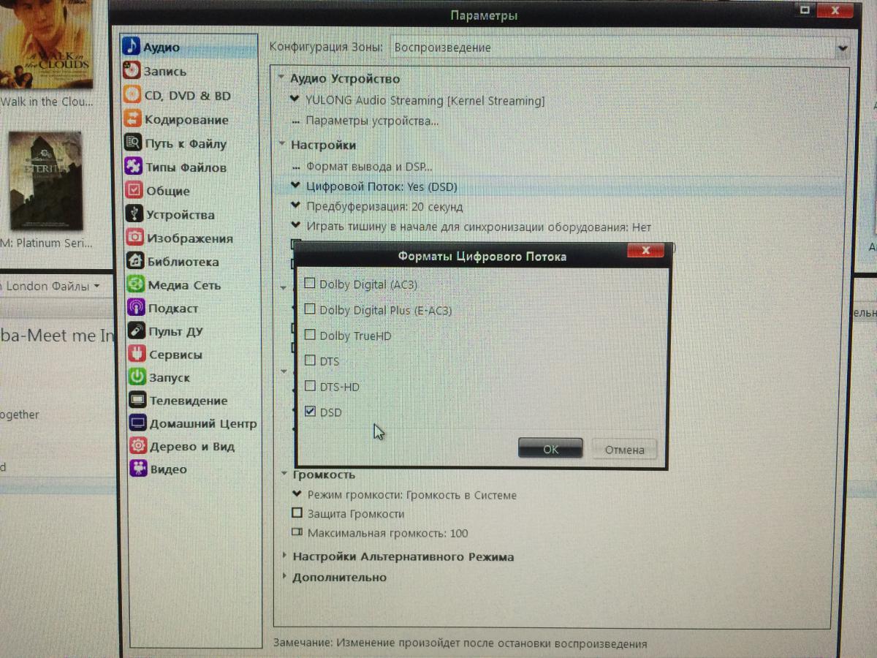The image size is (877, 658).
Task: Click the Видео camcorder icon
Action: pos(139,468)
